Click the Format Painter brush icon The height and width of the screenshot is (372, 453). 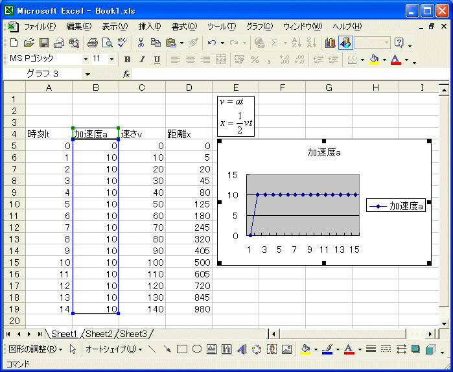click(192, 43)
